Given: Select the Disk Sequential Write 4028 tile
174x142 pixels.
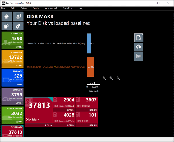Looking at the screenshot, I should click(x=64, y=118).
